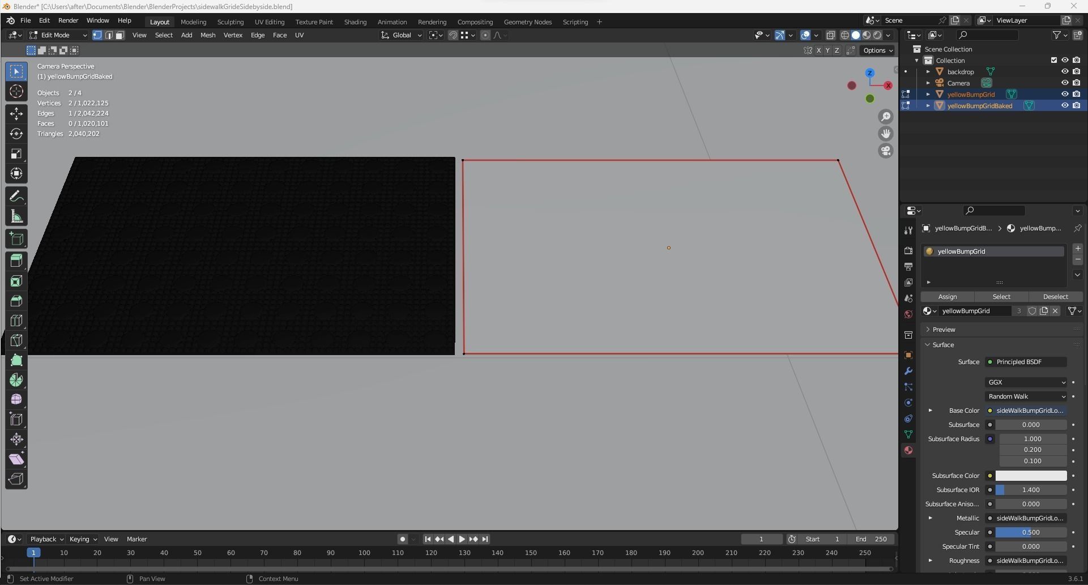Open the Vertex menu
This screenshot has height=585, width=1088.
point(233,35)
